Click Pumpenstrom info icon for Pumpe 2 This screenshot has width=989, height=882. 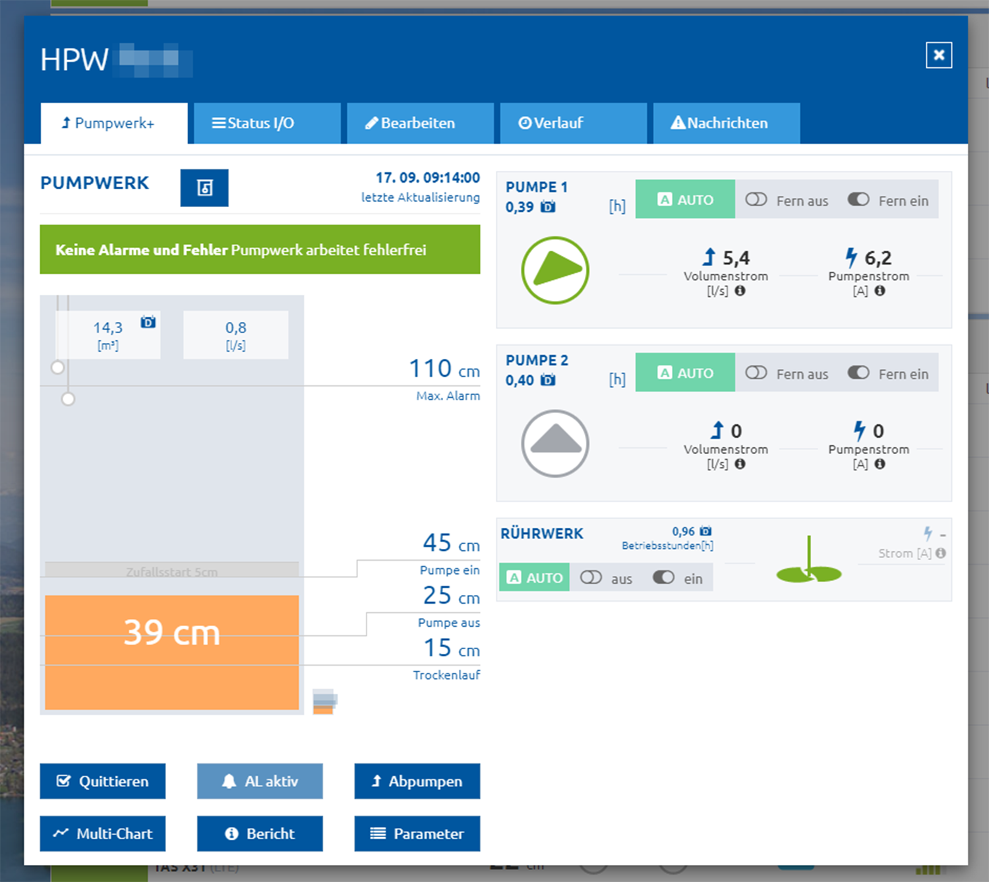point(880,464)
